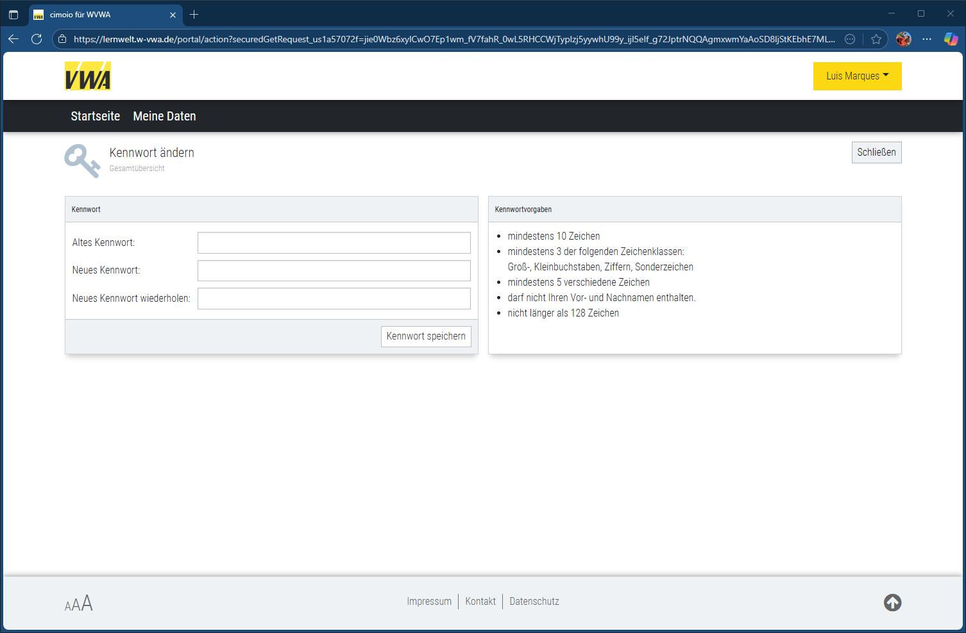The height and width of the screenshot is (633, 966).
Task: Open the browser profile avatar
Action: (x=903, y=39)
